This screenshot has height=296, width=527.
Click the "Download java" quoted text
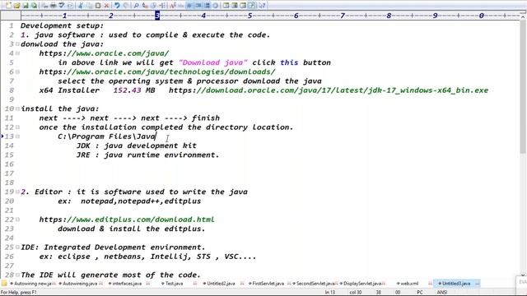click(213, 62)
